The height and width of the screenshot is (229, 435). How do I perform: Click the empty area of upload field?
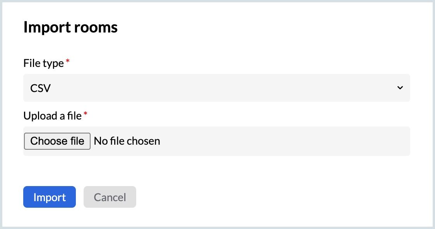click(286, 141)
